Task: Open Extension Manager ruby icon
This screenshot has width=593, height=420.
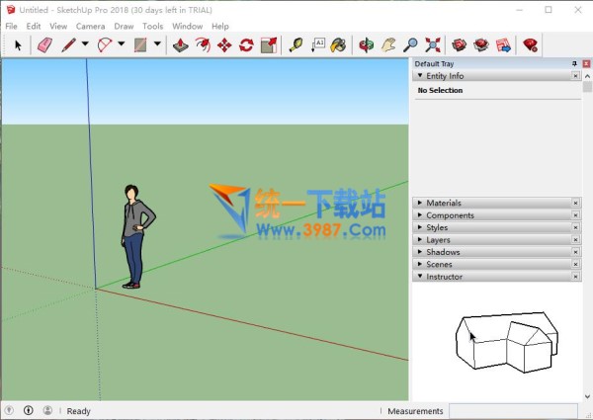Action: pyautogui.click(x=530, y=45)
